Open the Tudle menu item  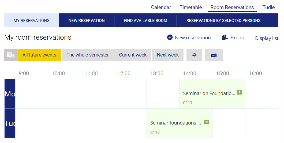pyautogui.click(x=268, y=7)
